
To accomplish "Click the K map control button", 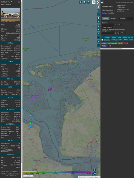I will tap(98, 22).
